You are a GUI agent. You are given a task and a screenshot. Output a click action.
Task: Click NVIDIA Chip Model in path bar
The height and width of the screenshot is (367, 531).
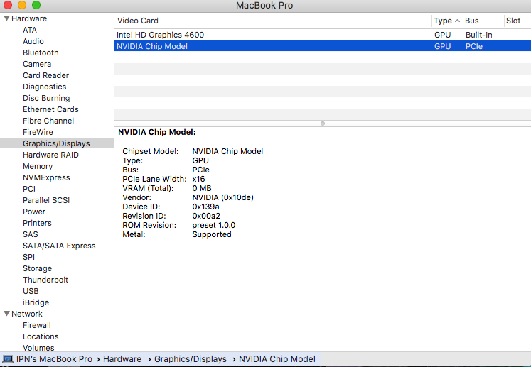[x=277, y=359]
